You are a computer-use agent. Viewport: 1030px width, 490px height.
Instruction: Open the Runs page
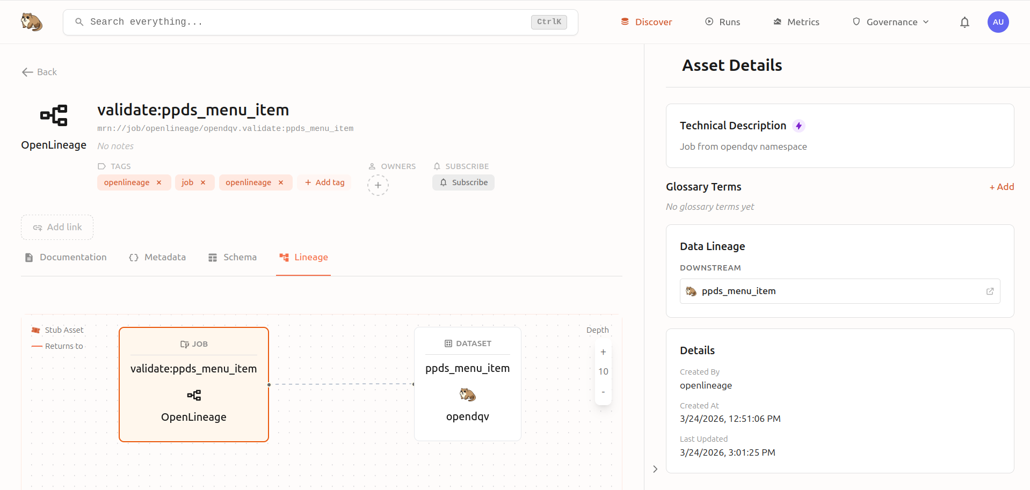point(722,22)
